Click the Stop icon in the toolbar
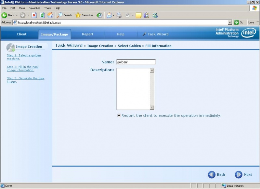This screenshot has width=260, height=189. (34, 15)
